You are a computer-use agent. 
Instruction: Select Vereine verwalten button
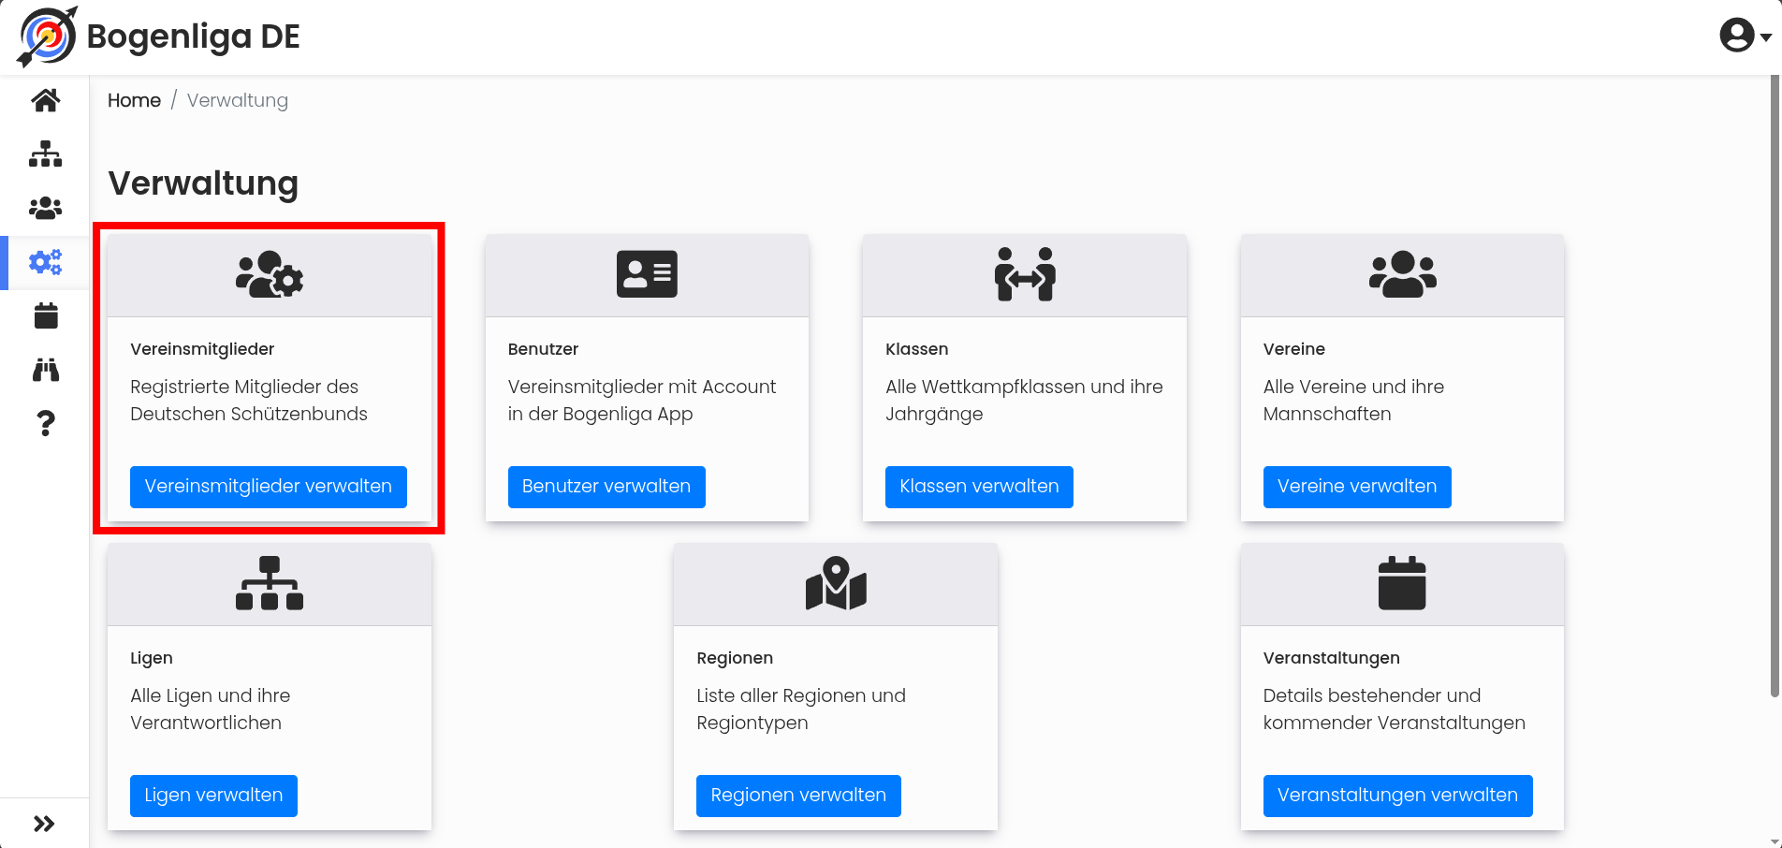click(1357, 487)
